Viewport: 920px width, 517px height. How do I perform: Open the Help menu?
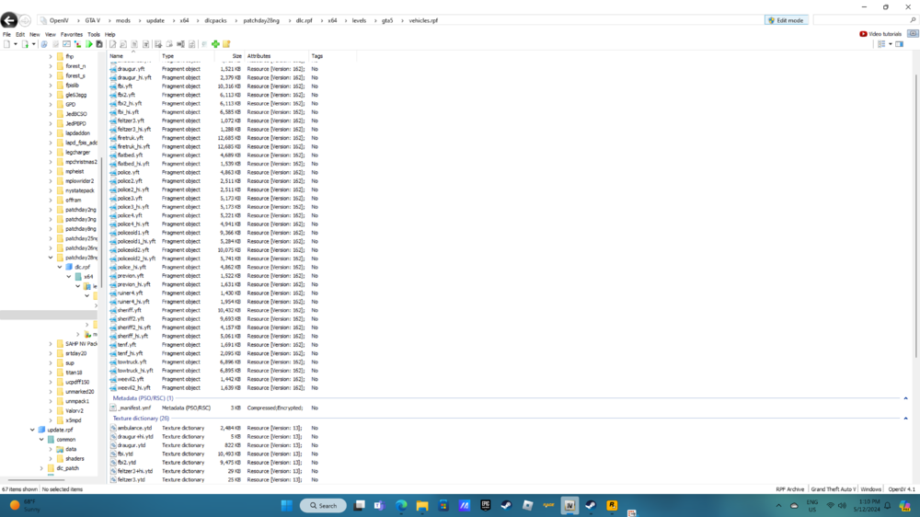coord(109,35)
